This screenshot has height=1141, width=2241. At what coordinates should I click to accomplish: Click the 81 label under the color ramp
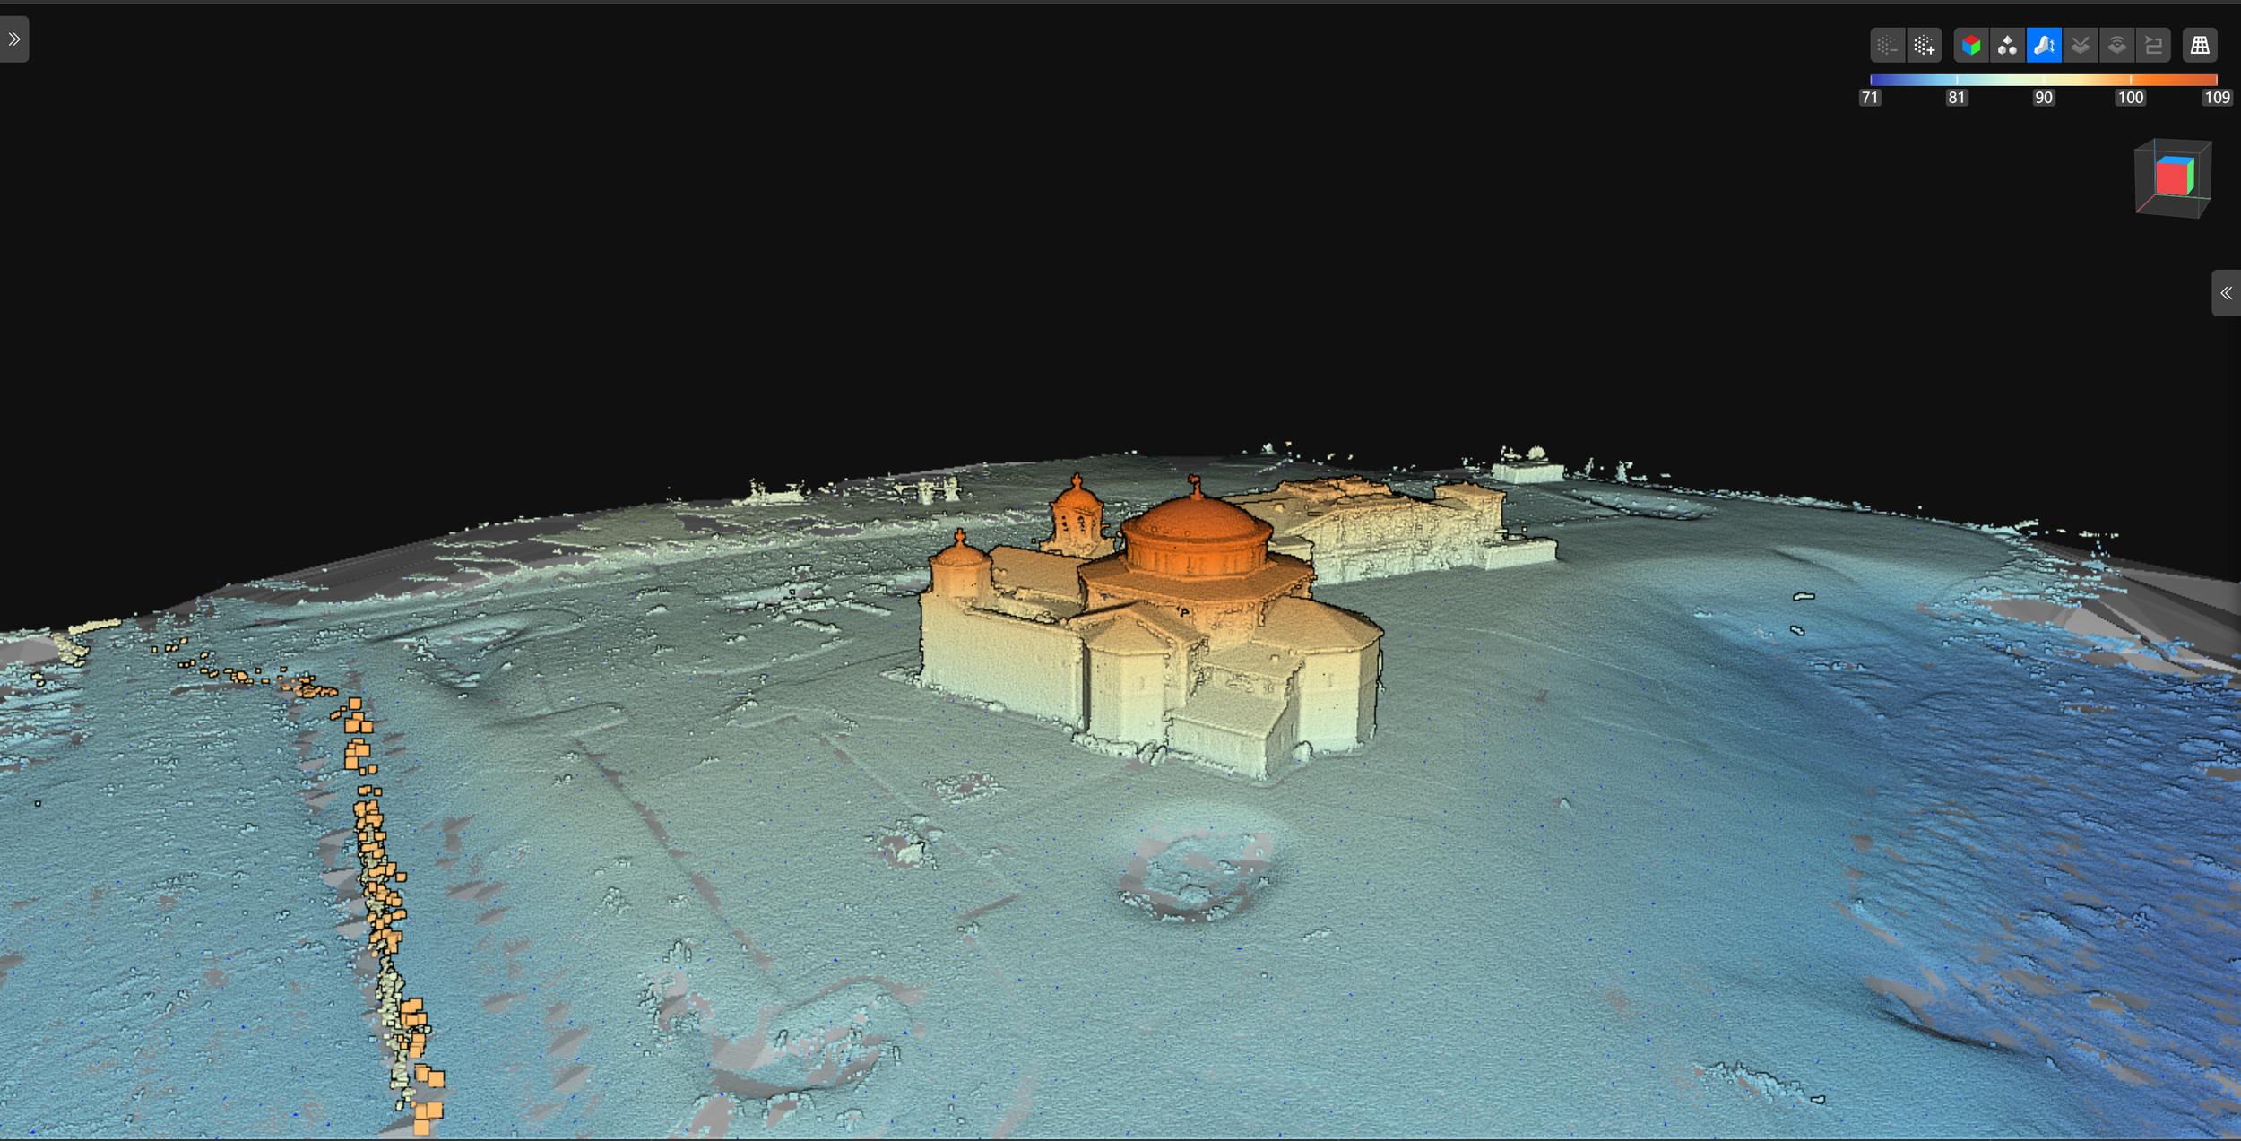tap(1957, 97)
